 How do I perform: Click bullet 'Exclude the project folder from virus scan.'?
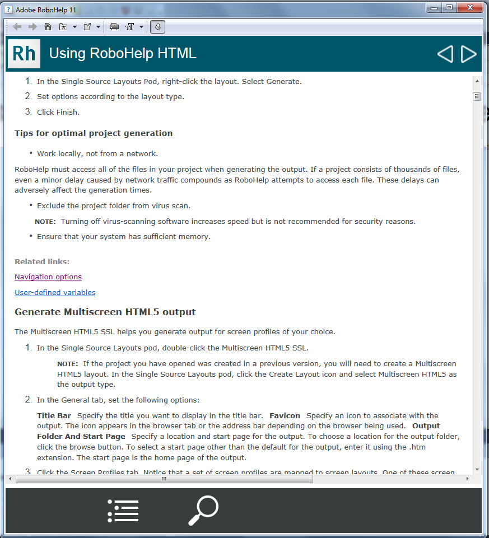coord(114,206)
